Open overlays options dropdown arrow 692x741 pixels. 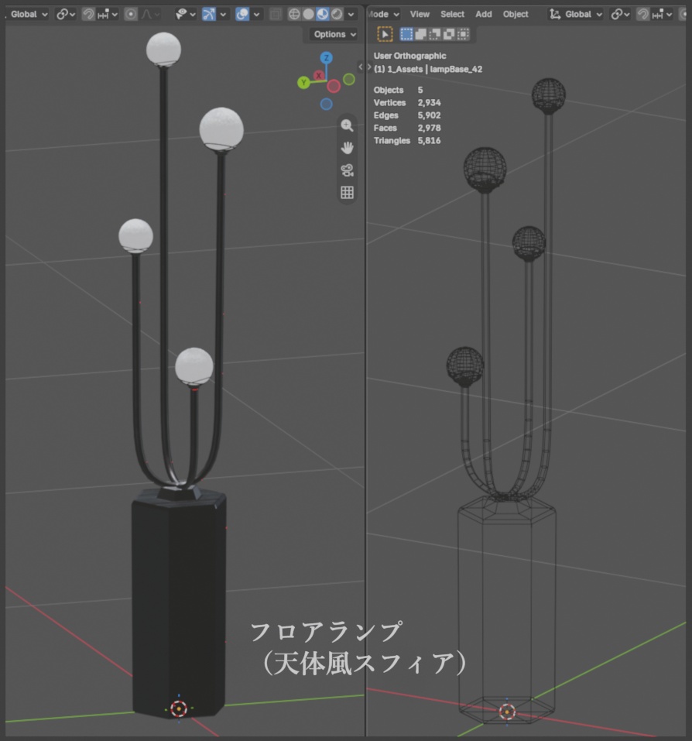tap(256, 14)
